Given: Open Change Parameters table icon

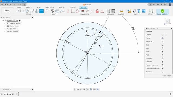Looking at the screenshot, I should point(113,11).
